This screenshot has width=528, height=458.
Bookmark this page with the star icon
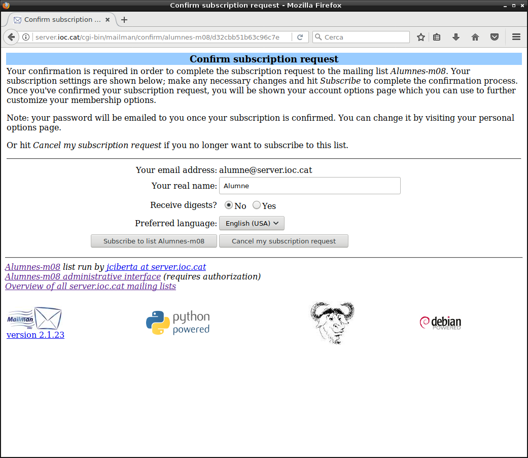click(x=420, y=37)
